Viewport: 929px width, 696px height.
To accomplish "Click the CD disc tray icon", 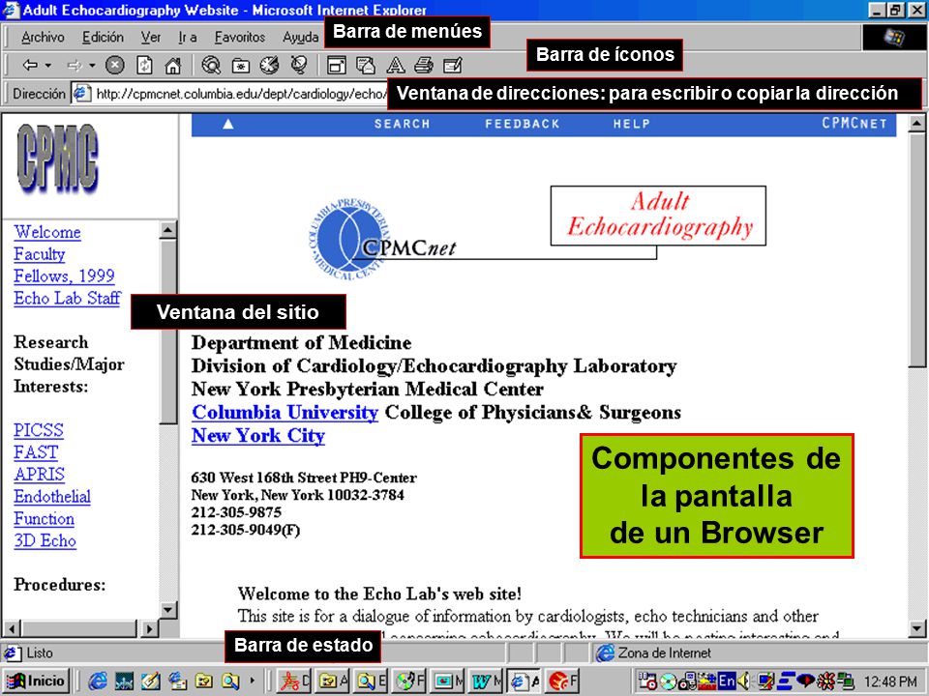I will [x=668, y=681].
